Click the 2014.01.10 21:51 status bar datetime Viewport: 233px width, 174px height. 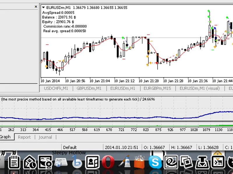pyautogui.click(x=121, y=147)
